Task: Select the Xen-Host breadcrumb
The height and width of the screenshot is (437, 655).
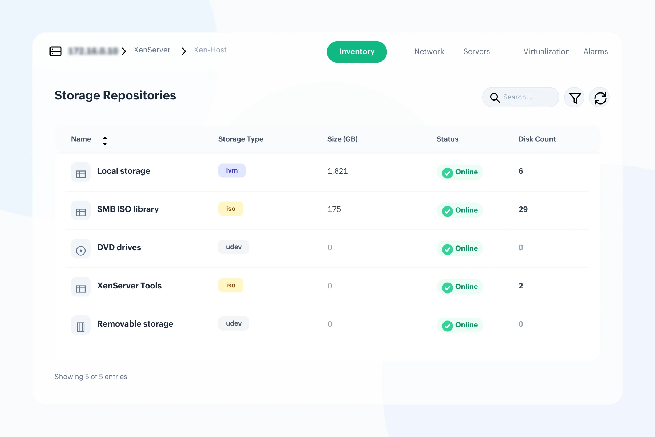Action: (x=210, y=50)
